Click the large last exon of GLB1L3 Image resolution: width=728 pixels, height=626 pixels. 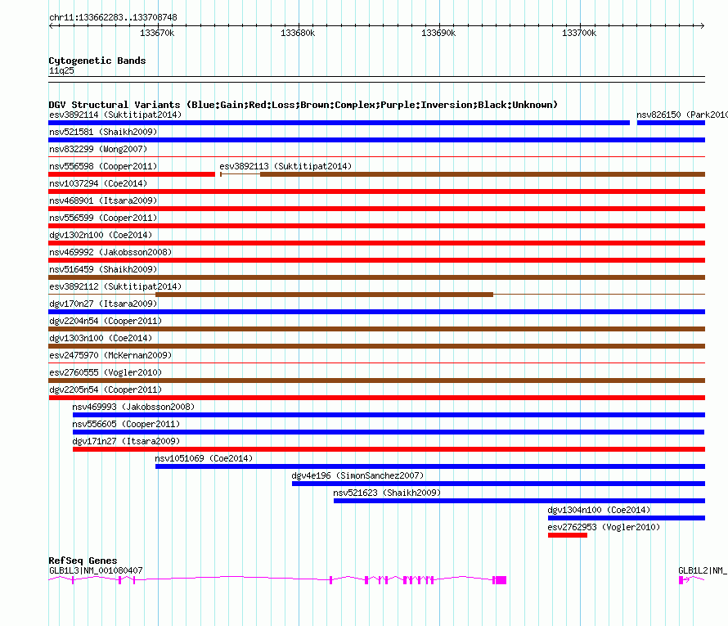tap(501, 580)
